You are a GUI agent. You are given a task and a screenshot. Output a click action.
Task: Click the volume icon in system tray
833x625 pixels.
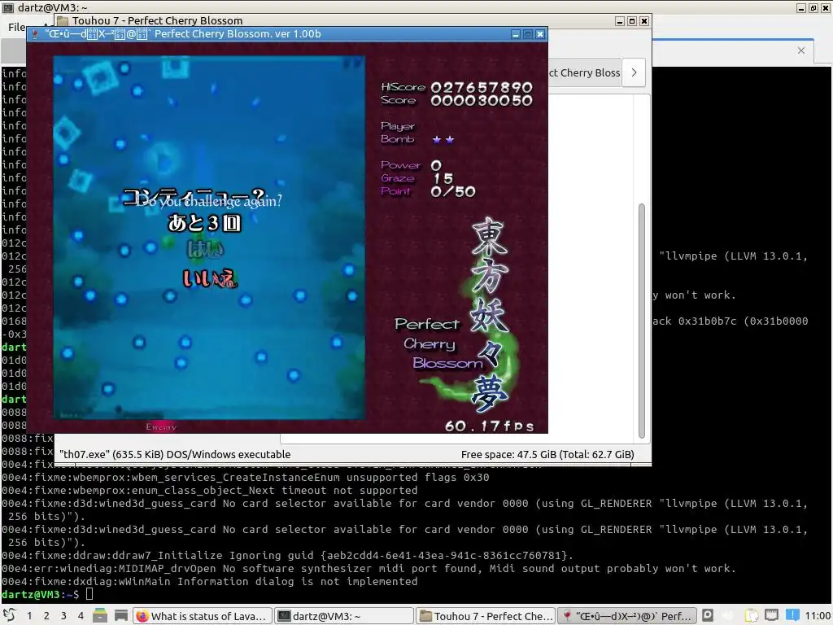pos(729,615)
